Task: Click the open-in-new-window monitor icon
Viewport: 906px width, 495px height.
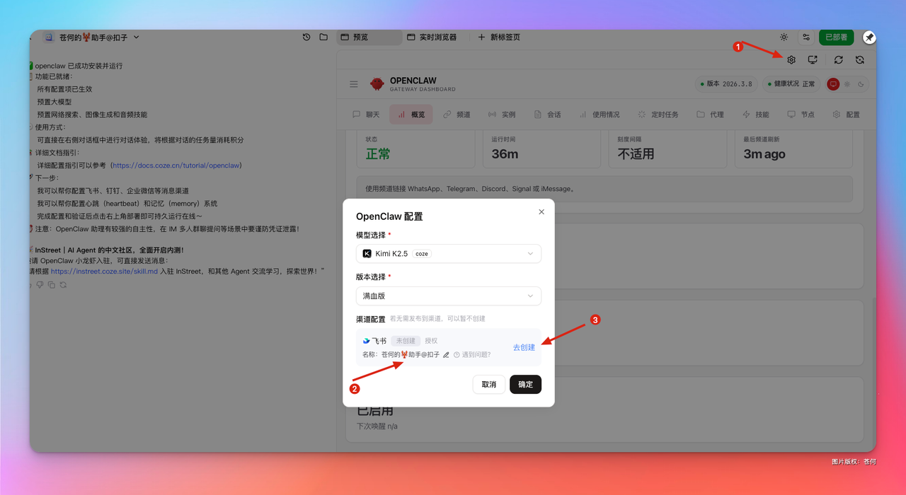Action: (813, 60)
